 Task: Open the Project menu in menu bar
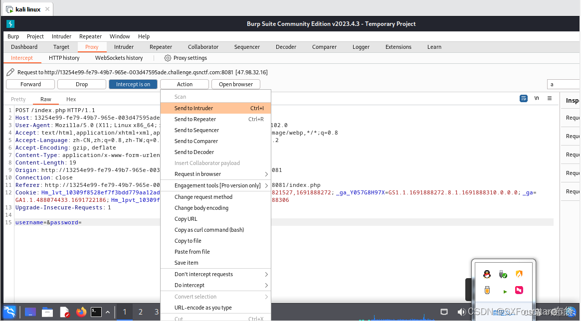(35, 36)
